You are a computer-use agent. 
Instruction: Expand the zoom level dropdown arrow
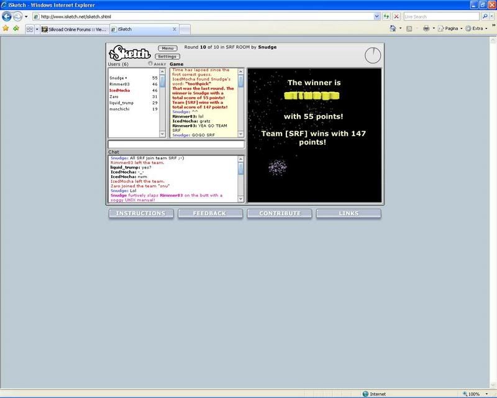(486, 394)
